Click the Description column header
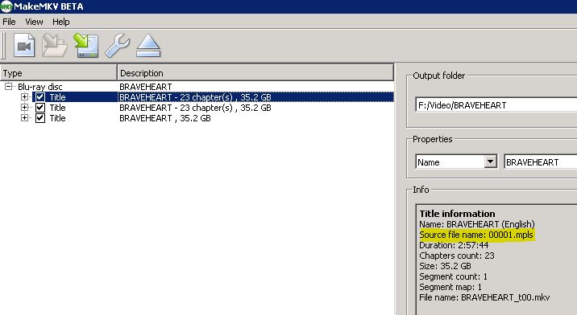 tap(255, 72)
